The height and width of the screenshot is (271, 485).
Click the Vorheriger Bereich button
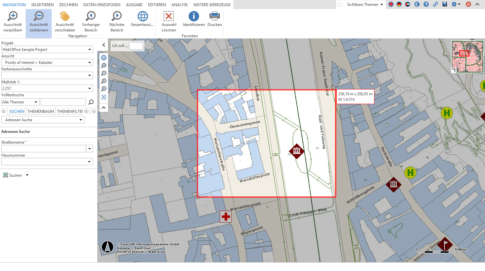point(91,22)
